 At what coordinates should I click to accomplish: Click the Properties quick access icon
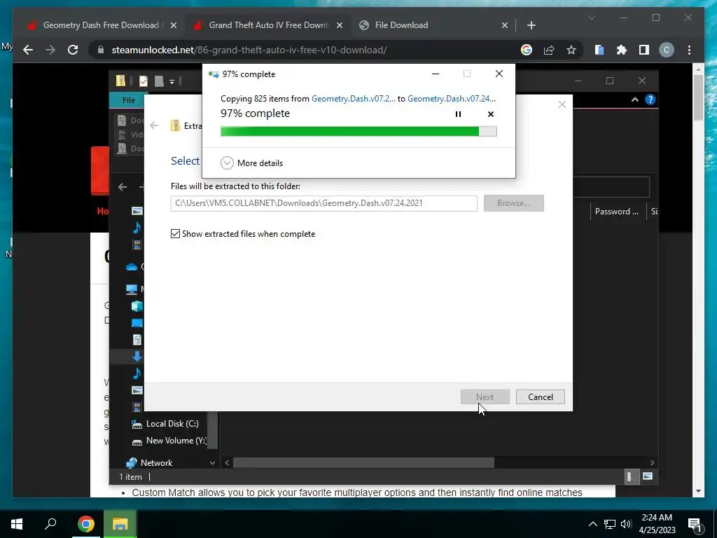(x=143, y=81)
